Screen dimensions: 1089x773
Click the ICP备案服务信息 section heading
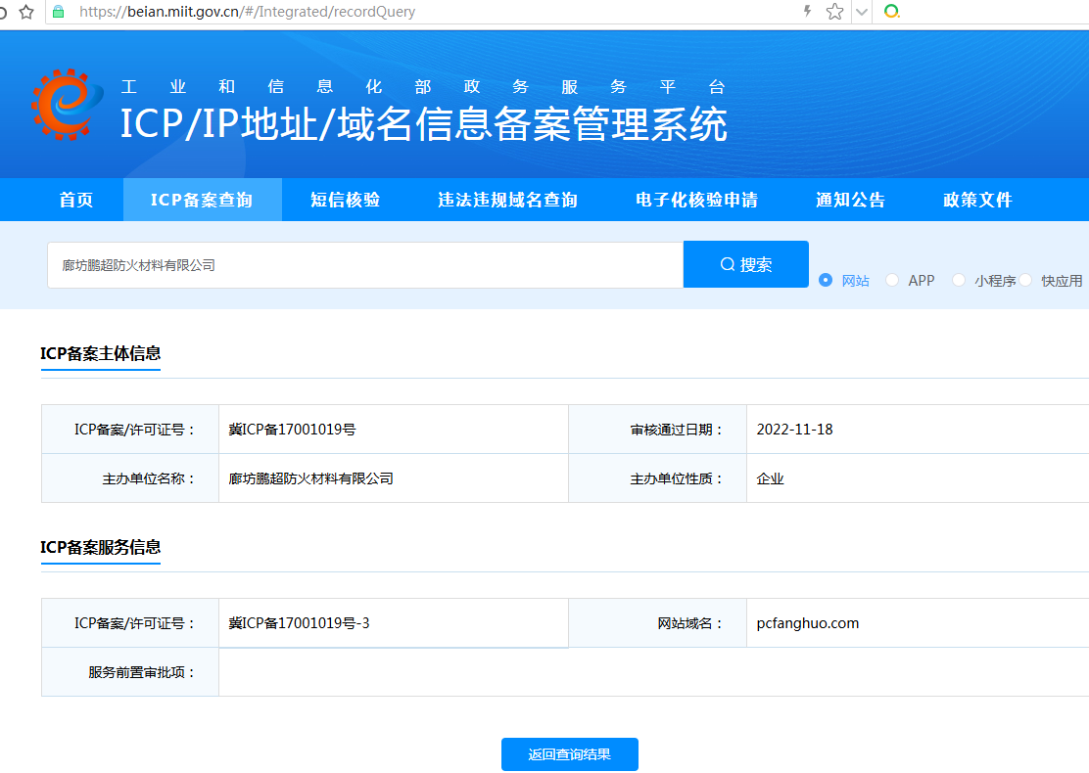coord(101,548)
